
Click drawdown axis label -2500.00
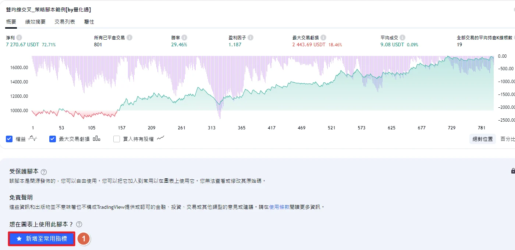point(506,120)
